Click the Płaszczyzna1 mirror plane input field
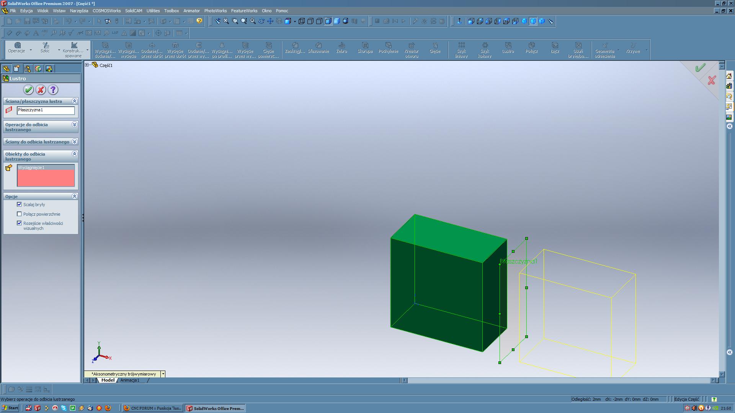This screenshot has width=735, height=413. coord(45,109)
